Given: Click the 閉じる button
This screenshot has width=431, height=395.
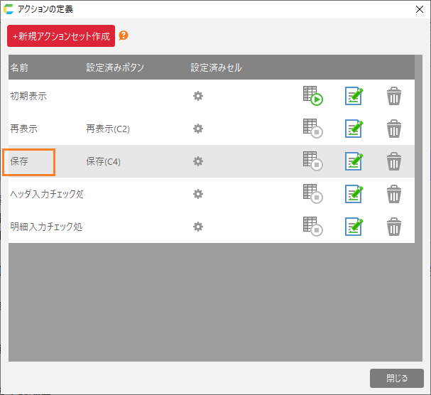Looking at the screenshot, I should (x=397, y=378).
